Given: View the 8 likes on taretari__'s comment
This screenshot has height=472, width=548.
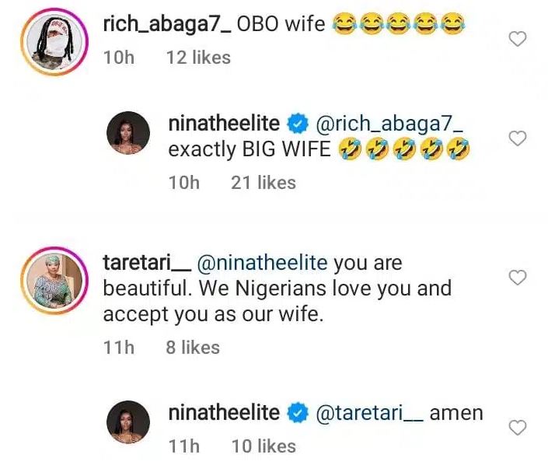Looking at the screenshot, I should coord(193,348).
